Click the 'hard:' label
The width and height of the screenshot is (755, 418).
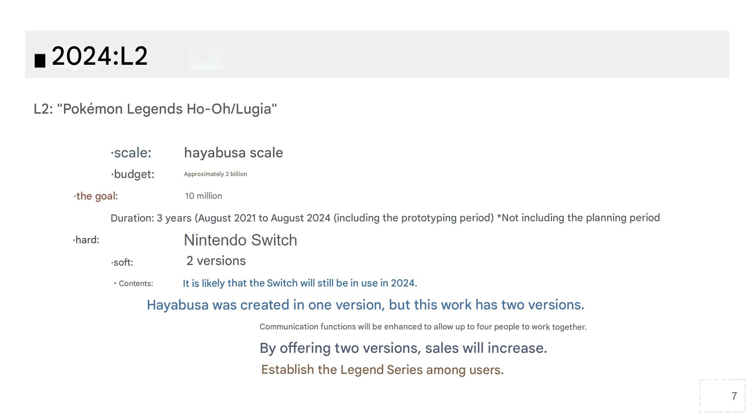click(x=86, y=240)
